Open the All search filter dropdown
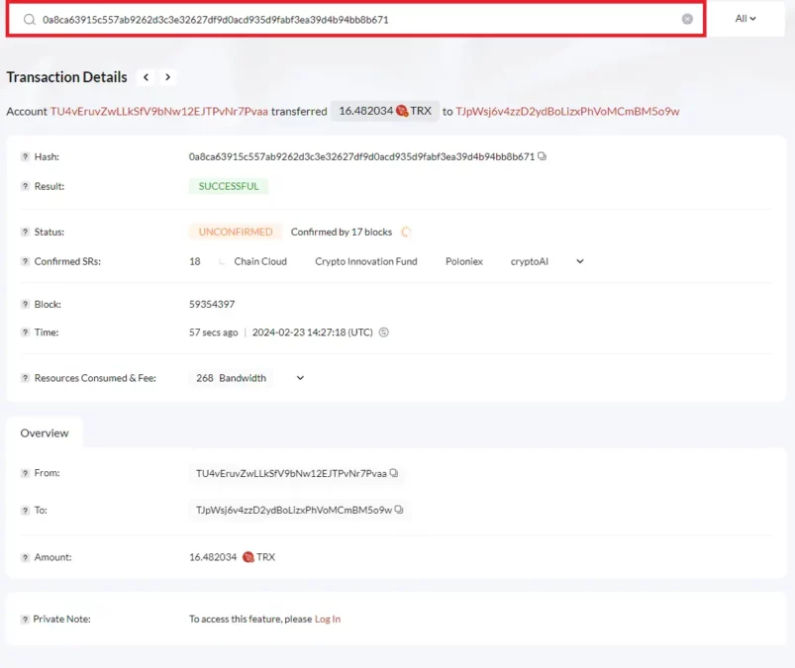 point(745,19)
